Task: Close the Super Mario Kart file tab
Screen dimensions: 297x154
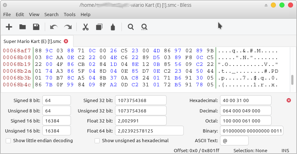Action: pyautogui.click(x=66, y=41)
